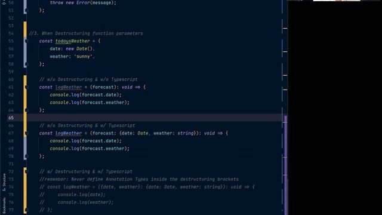Viewport: 382px width, 215px height.
Task: Click the '//remember: Never define Annotation Types' comment
Action: click(139, 179)
